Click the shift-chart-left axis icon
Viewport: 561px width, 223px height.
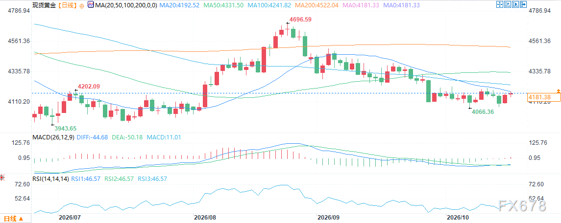tap(508, 4)
